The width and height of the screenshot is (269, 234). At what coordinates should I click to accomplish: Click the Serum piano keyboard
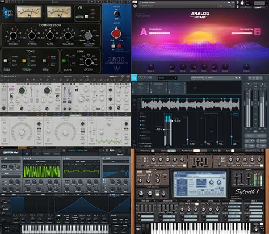pos(66,229)
